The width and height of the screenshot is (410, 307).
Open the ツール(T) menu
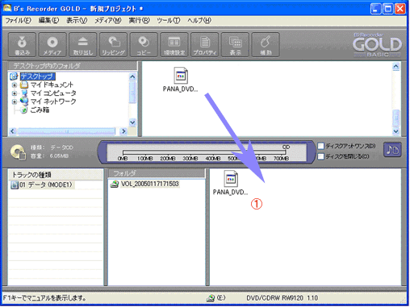tap(169, 20)
